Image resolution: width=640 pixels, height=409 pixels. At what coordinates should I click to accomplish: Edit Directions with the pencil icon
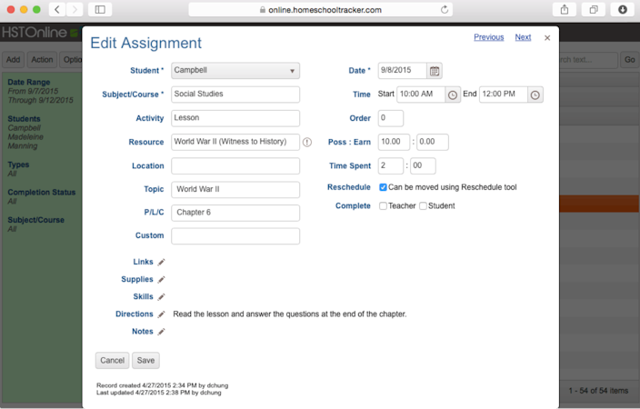point(161,314)
